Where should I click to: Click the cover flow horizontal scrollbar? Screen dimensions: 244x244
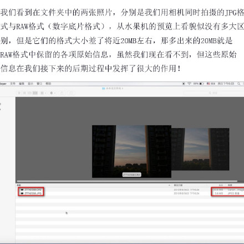(x=127, y=181)
